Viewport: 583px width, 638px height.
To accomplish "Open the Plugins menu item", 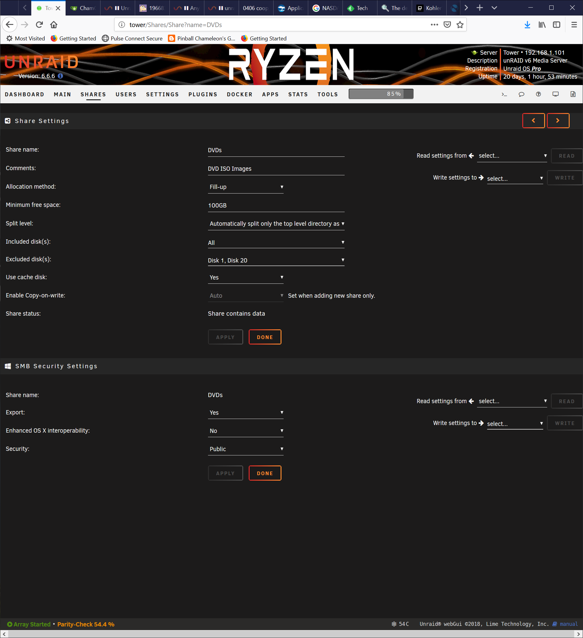I will (x=203, y=94).
